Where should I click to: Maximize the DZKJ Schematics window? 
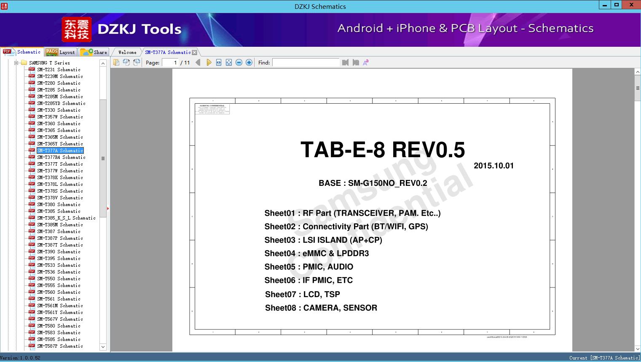(617, 5)
